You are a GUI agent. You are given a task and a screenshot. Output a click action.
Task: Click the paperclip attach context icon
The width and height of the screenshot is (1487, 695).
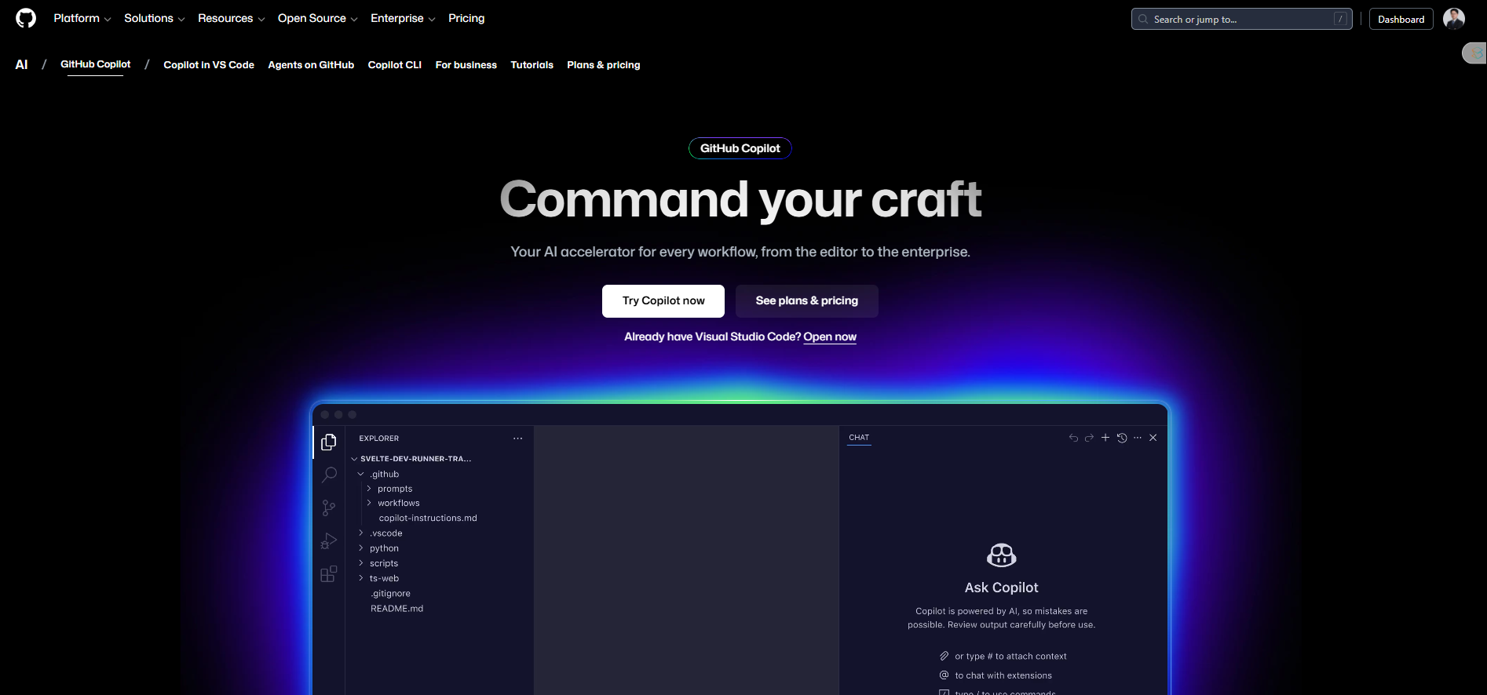pyautogui.click(x=944, y=656)
